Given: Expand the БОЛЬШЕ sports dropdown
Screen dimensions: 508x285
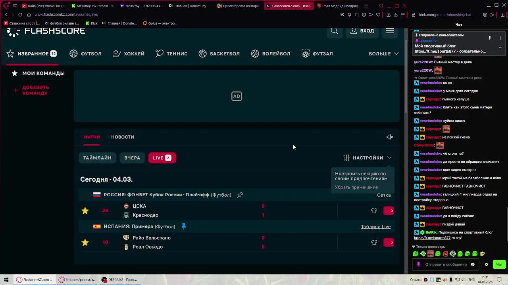Looking at the screenshot, I should click(x=384, y=53).
